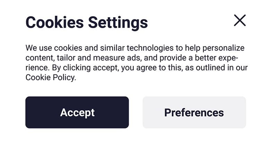273x142 pixels.
Task: Open cookie Preferences
Action: click(x=194, y=113)
